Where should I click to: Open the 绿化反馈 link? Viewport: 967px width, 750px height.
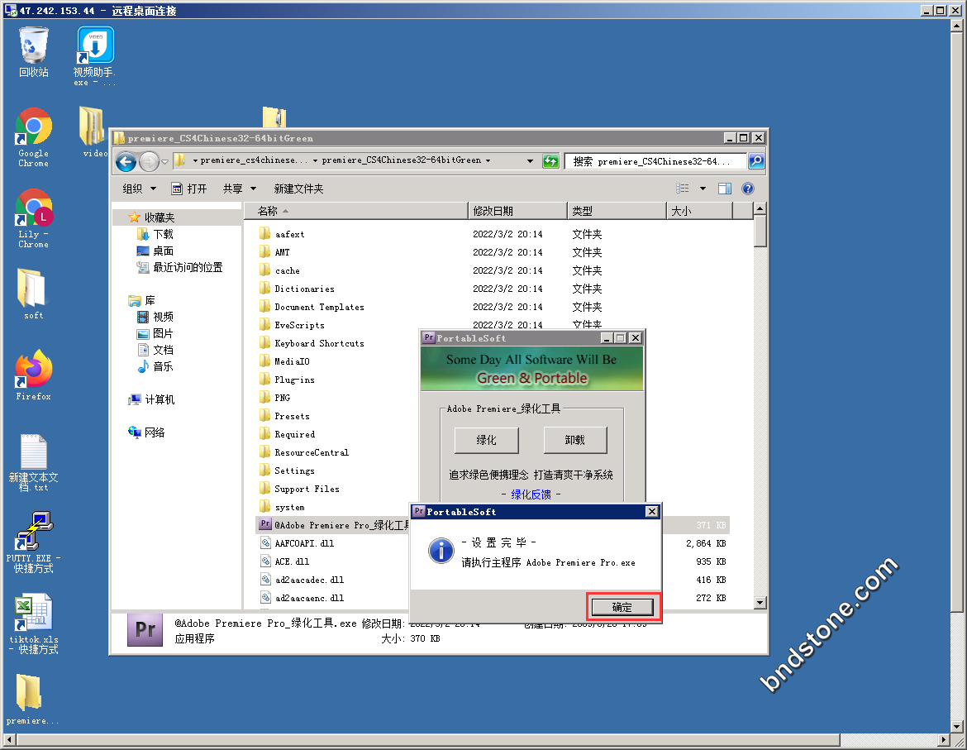coord(531,494)
